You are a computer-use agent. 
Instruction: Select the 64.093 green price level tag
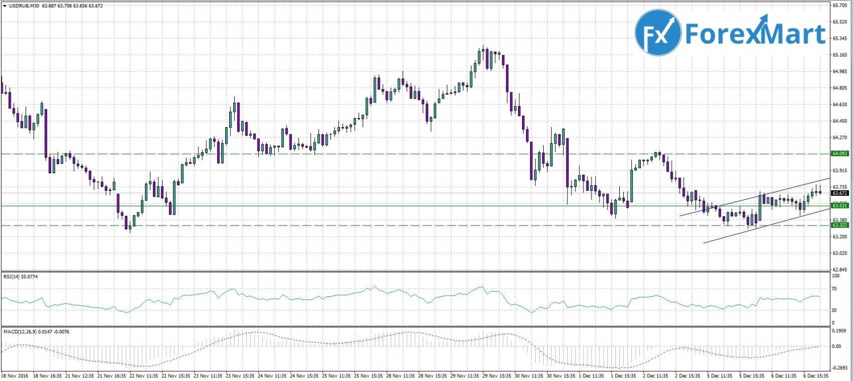840,153
